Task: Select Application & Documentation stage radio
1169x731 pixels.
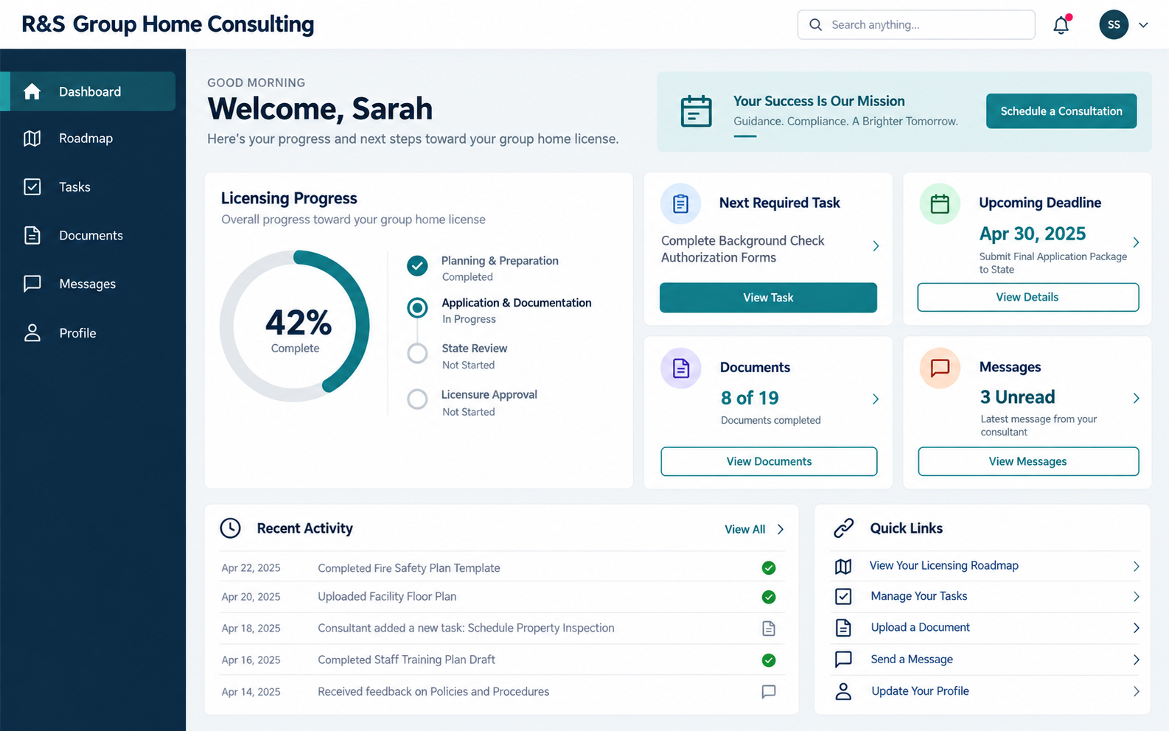Action: (417, 308)
